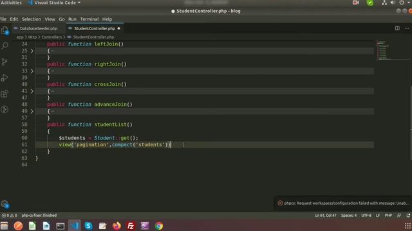
Task: Open the View menu
Action: [50, 19]
